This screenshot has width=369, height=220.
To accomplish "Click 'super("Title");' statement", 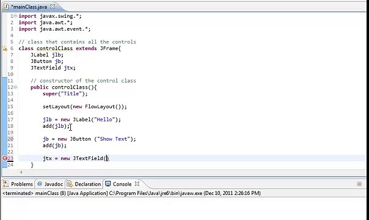I will click(x=65, y=94).
